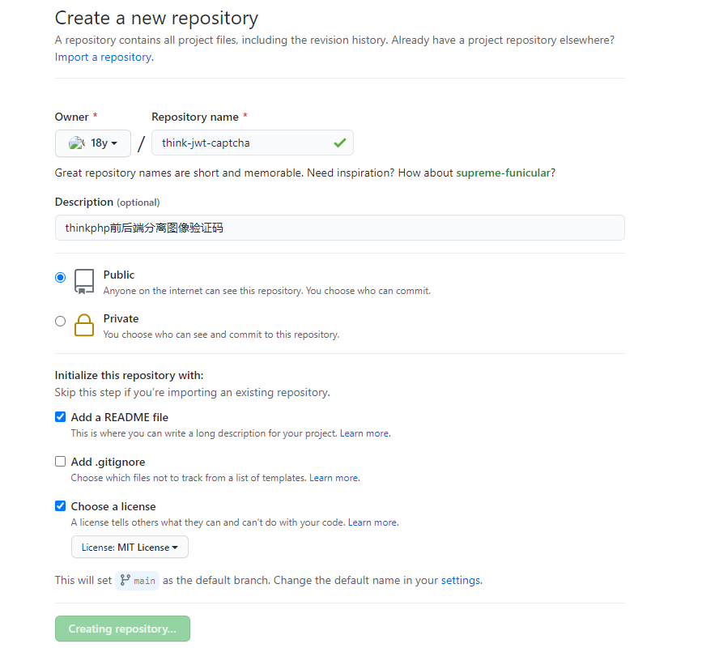This screenshot has height=665, width=702.
Task: Use the supreme-funicular name suggestion
Action: coord(503,173)
